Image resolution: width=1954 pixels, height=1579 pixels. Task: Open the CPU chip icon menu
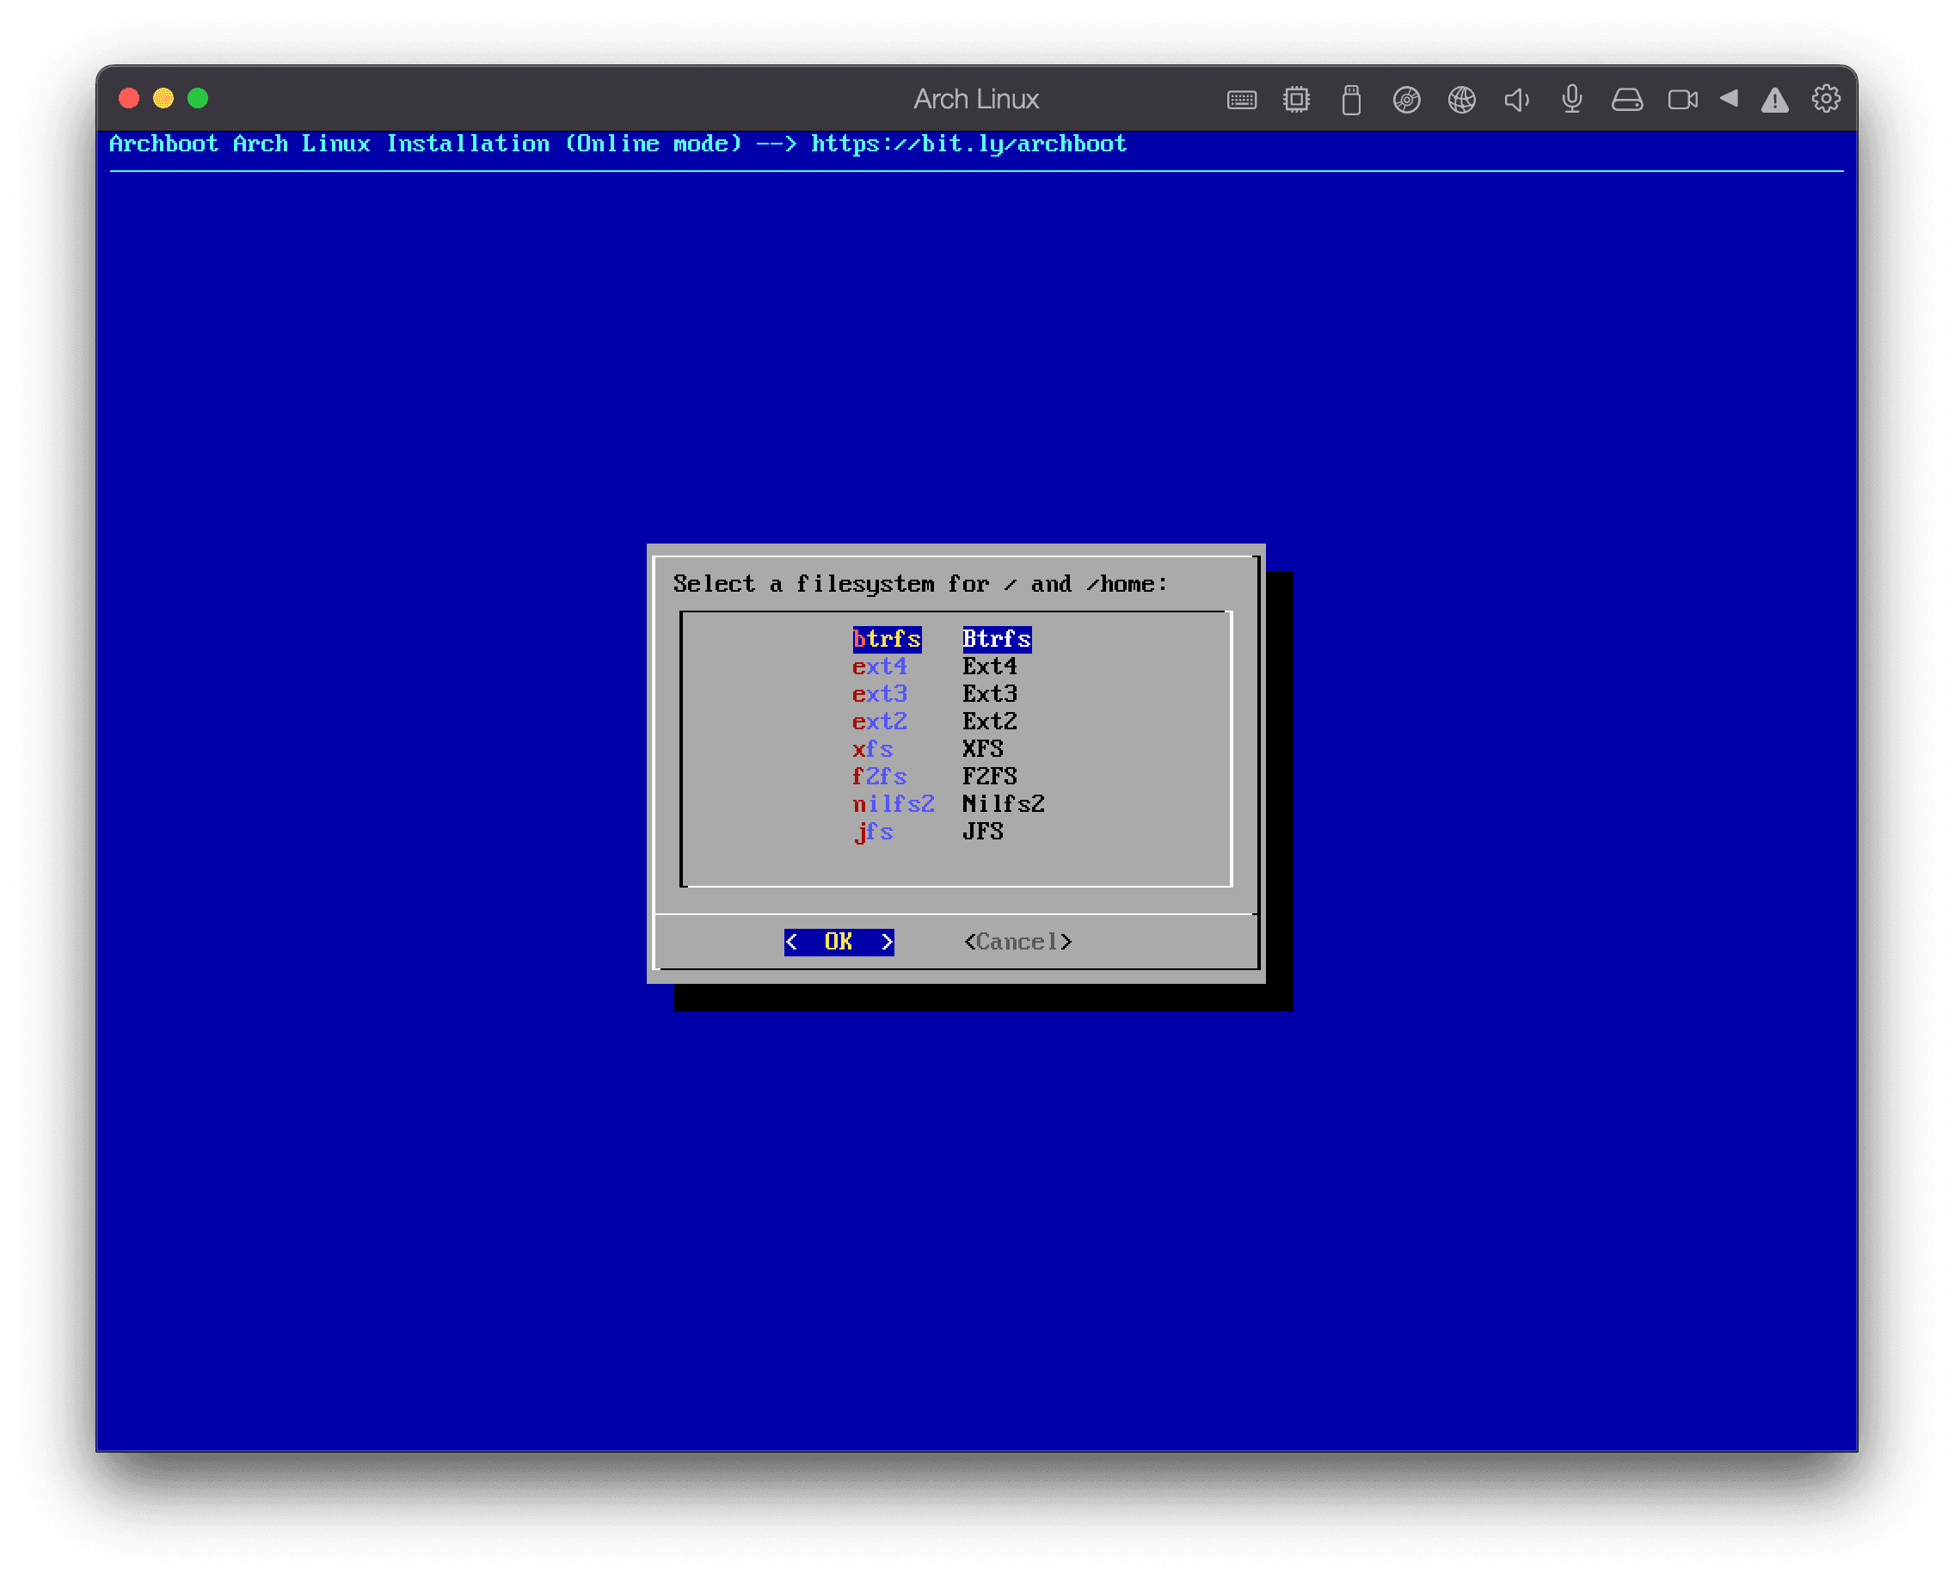pyautogui.click(x=1296, y=99)
